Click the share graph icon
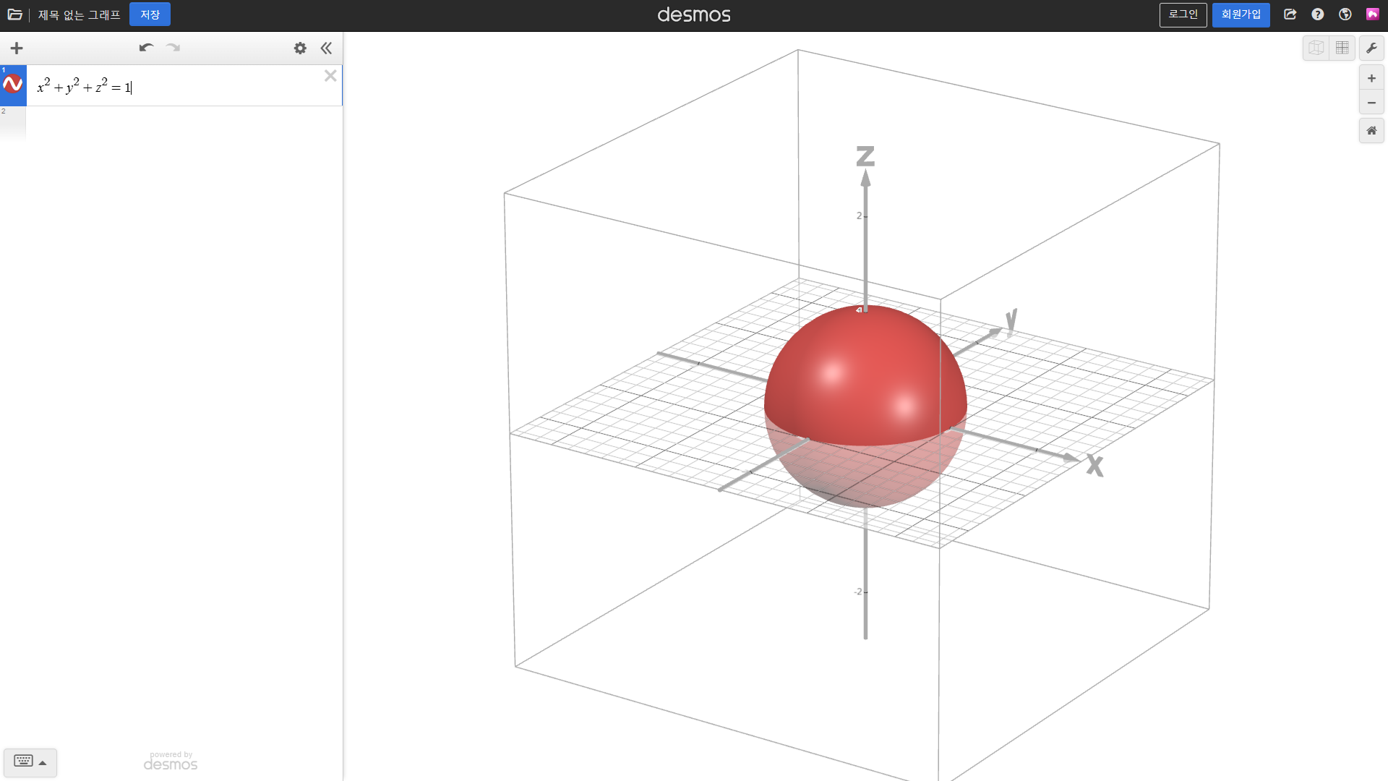Screen dimensions: 1388x781 (1290, 14)
